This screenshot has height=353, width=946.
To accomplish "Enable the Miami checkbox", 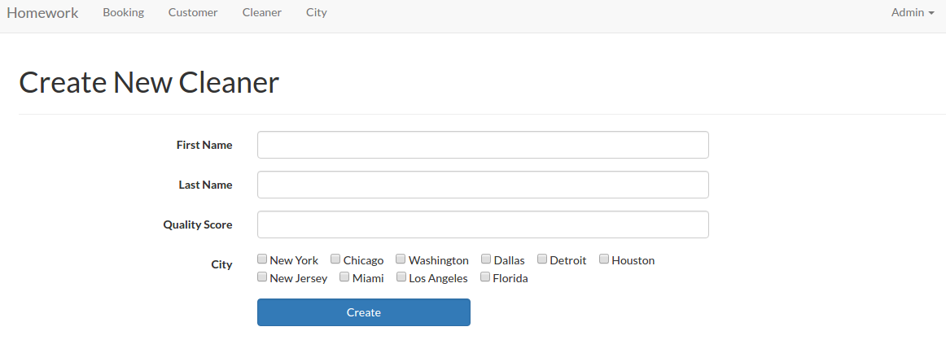I will click(345, 277).
